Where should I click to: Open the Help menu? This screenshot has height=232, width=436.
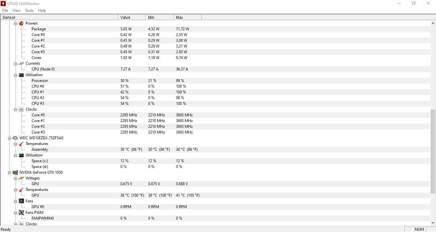42,11
